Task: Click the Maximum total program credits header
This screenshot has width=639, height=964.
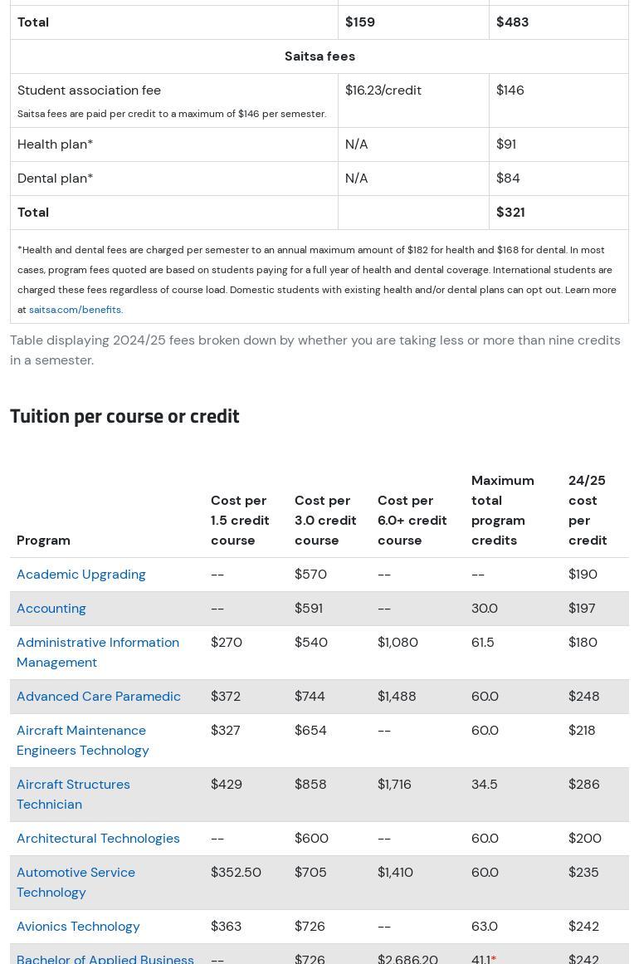Action: [502, 511]
